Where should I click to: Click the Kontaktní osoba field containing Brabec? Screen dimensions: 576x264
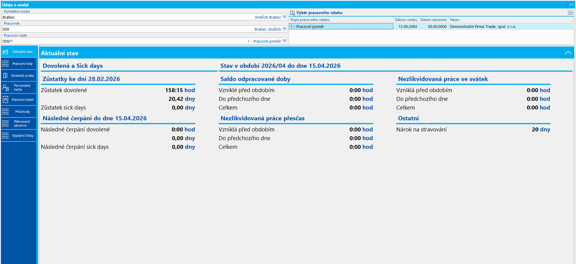[x=145, y=17]
